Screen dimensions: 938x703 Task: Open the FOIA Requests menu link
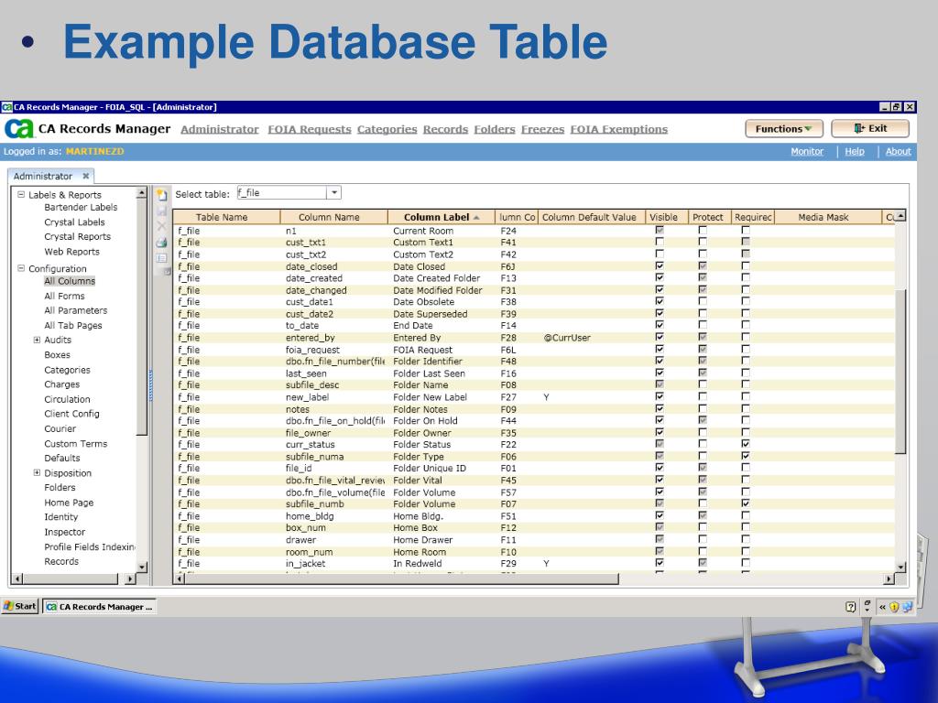(310, 129)
